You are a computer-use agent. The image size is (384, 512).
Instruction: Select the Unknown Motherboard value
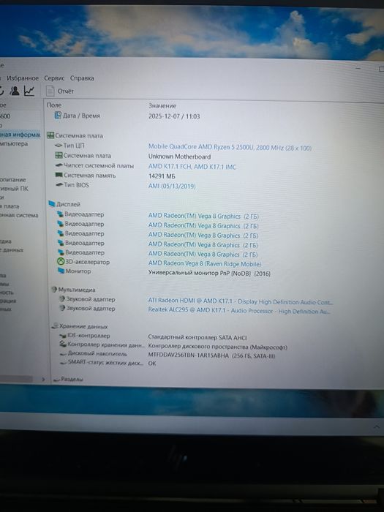point(179,157)
